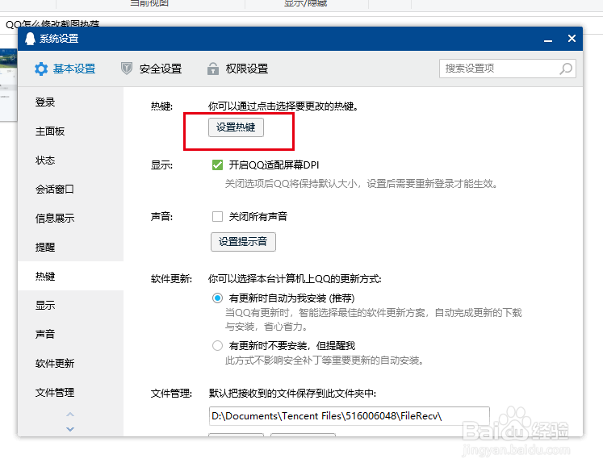Switch to 安全设置 tab

[x=151, y=69]
